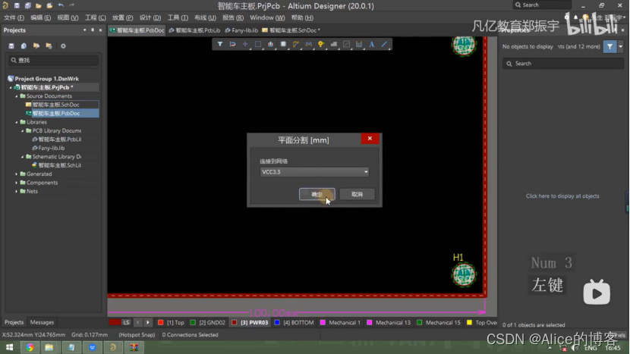Click the selection filter funnel in active bar

tap(220, 44)
